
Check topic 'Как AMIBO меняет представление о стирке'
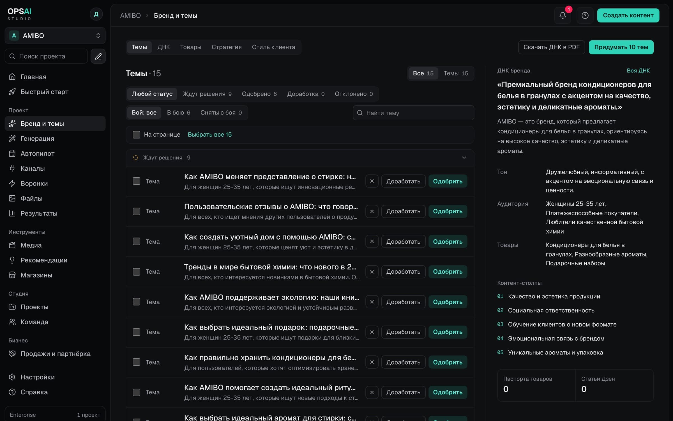point(136,181)
